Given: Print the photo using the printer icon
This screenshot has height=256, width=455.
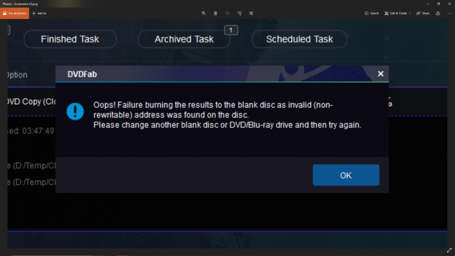Looking at the screenshot, I should click(438, 13).
